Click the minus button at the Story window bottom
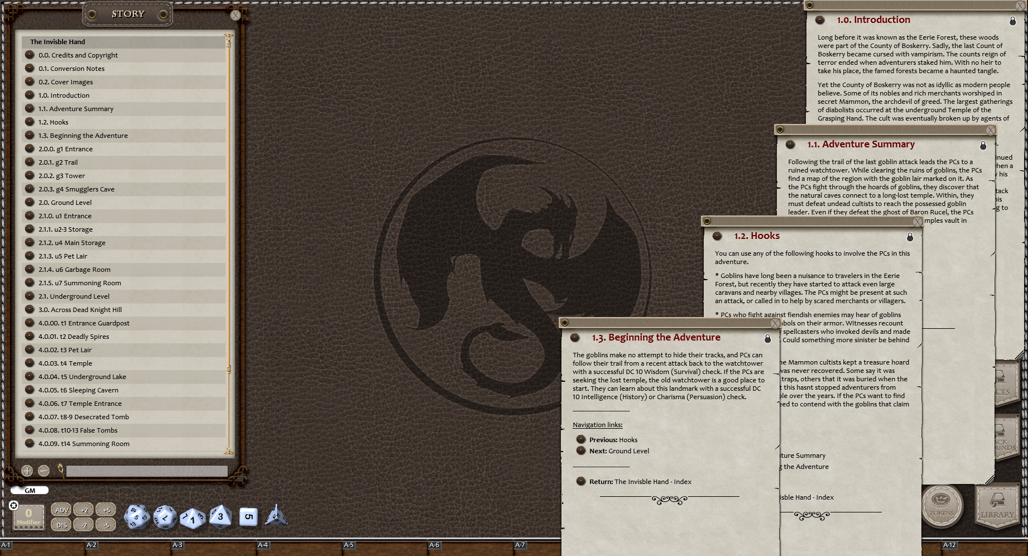This screenshot has width=1028, height=556. pyautogui.click(x=43, y=471)
